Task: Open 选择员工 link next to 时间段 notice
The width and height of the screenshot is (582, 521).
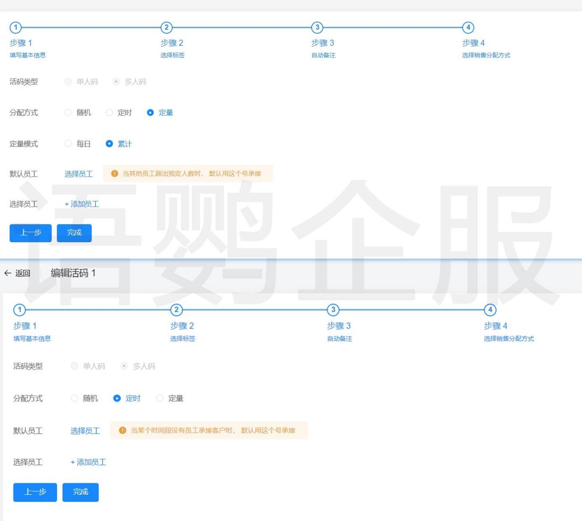Action: (85, 431)
